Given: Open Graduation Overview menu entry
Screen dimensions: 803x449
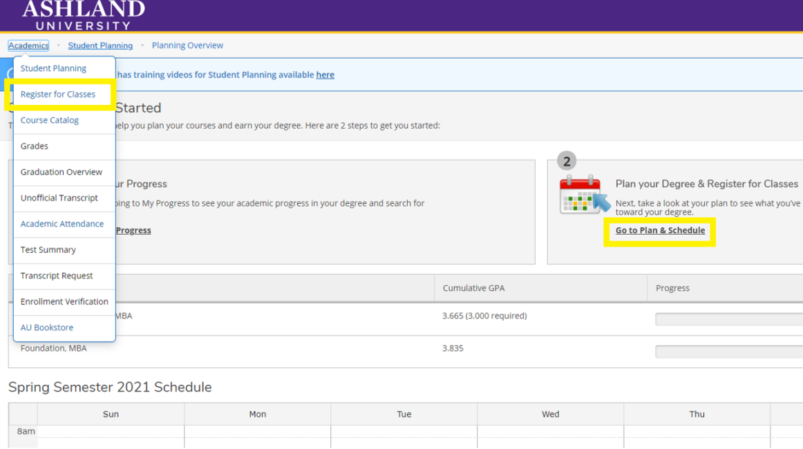Looking at the screenshot, I should (x=62, y=172).
